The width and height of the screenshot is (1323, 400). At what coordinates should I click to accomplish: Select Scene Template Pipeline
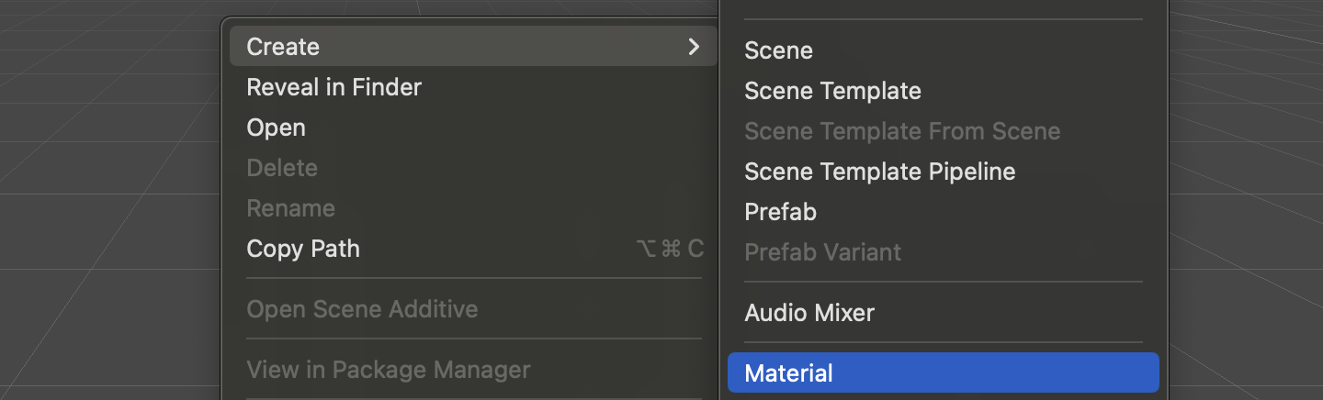click(879, 172)
